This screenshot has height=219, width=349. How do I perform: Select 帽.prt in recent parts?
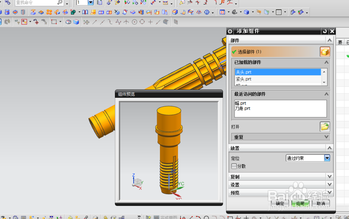240,103
